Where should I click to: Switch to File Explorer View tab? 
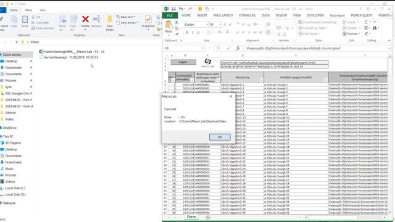(x=43, y=10)
